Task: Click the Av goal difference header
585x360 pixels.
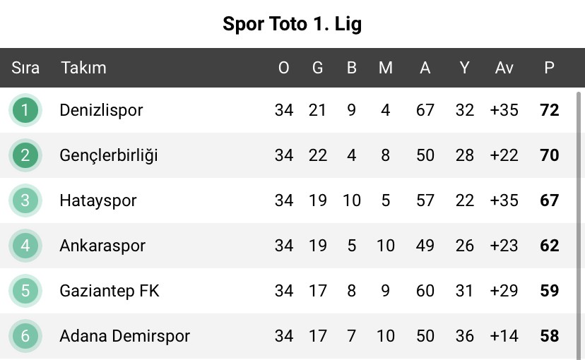Action: [504, 68]
